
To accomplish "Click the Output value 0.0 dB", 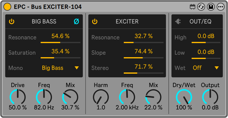I will (210, 108).
